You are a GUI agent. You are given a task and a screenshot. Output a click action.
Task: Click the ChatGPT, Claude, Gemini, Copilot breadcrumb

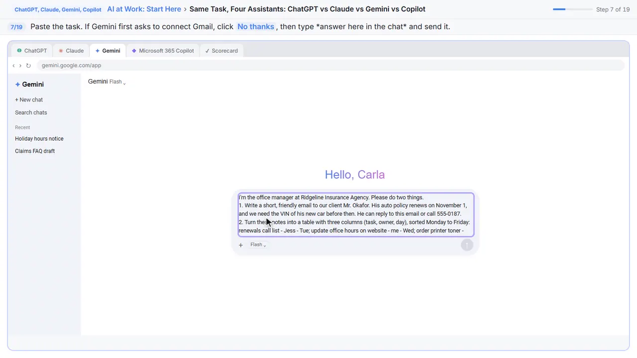[58, 9]
